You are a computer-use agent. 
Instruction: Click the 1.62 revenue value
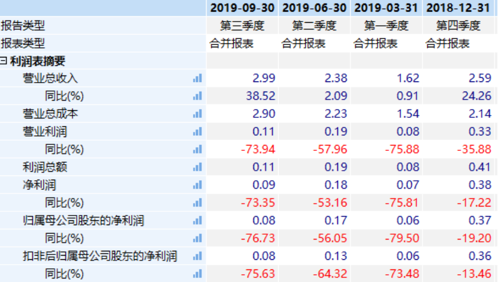(x=408, y=78)
